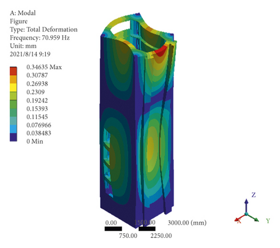Click the A: Modal title text
This screenshot has width=280, height=248.
point(23,13)
